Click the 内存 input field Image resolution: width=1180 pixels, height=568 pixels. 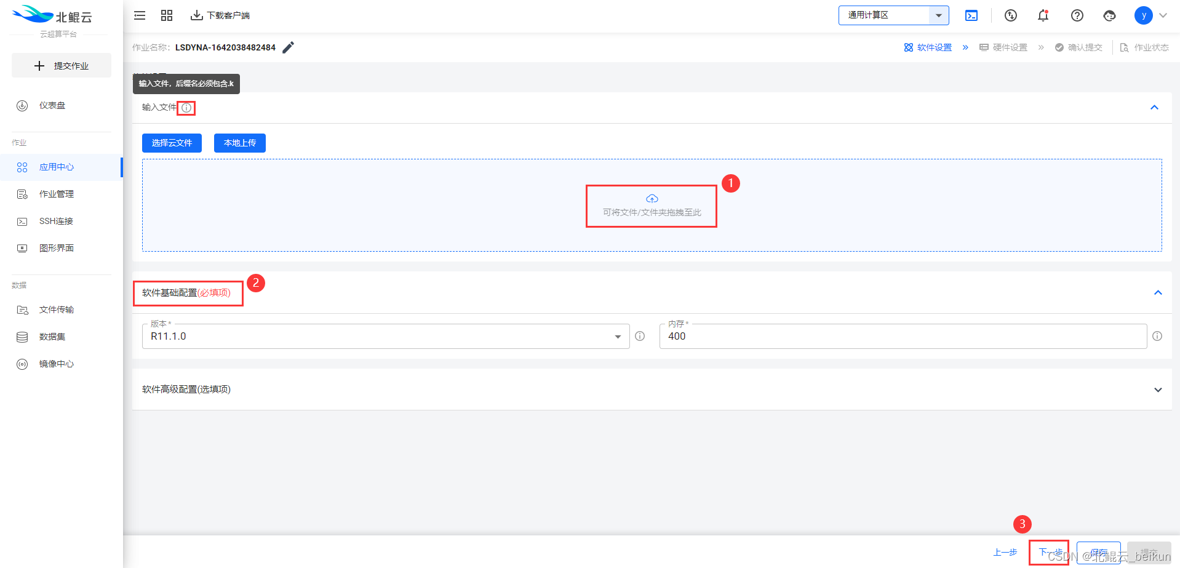pyautogui.click(x=902, y=336)
